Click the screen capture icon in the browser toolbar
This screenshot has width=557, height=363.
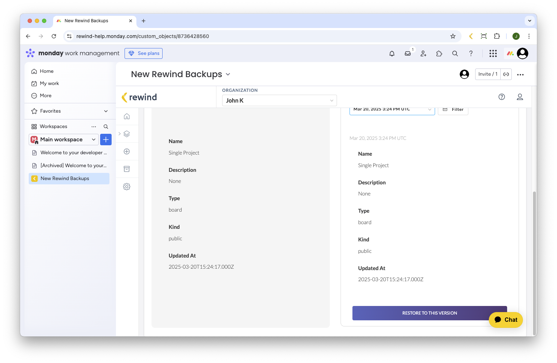[x=484, y=36]
